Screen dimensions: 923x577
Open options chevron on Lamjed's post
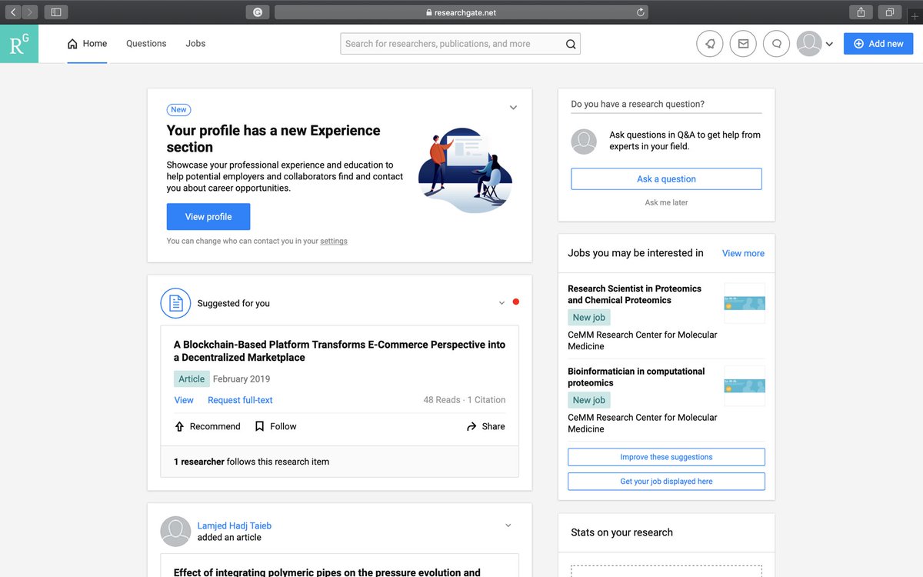click(x=508, y=525)
